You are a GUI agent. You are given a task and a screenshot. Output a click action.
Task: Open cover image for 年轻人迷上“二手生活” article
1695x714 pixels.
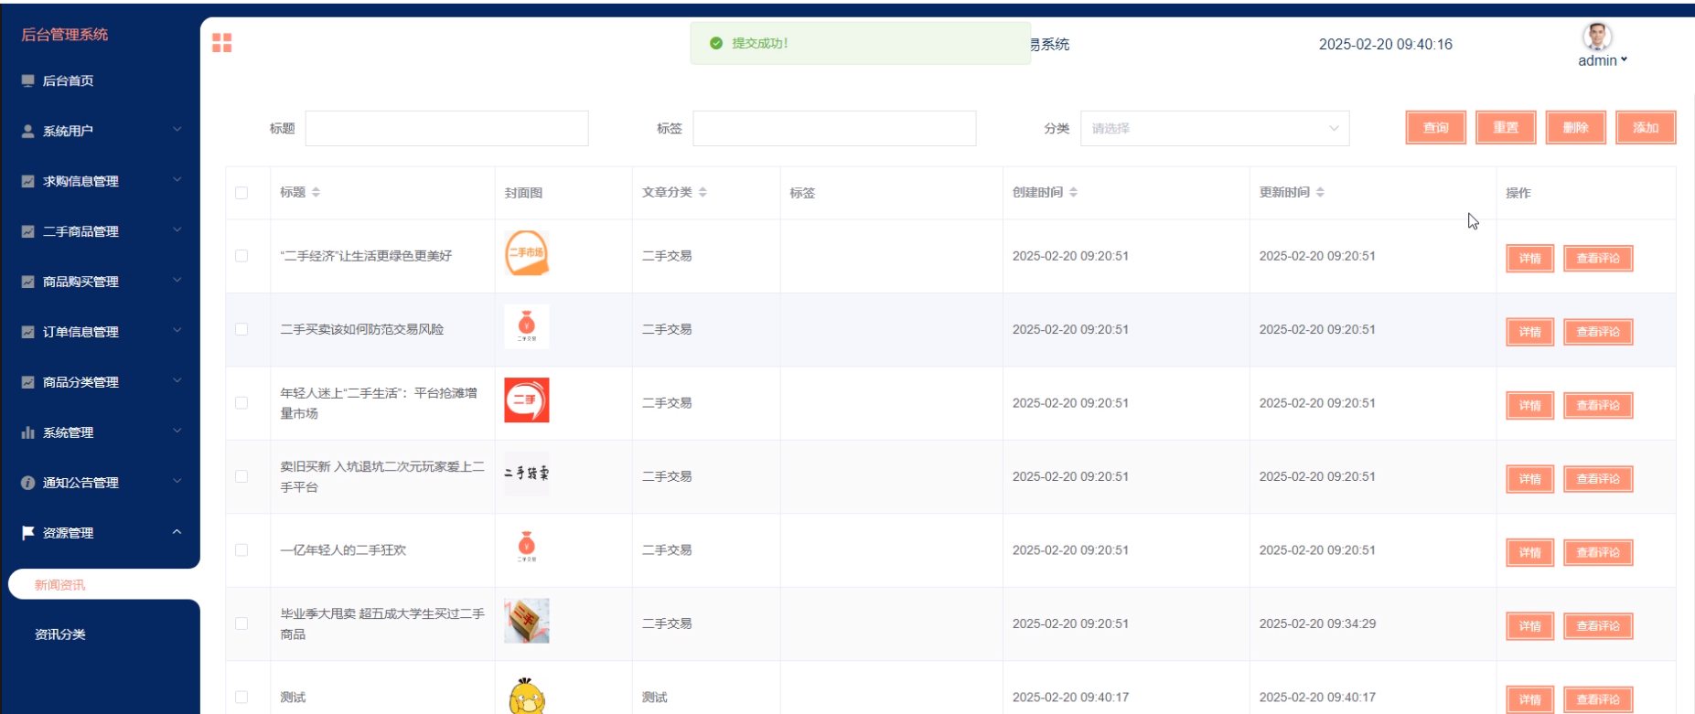[527, 400]
